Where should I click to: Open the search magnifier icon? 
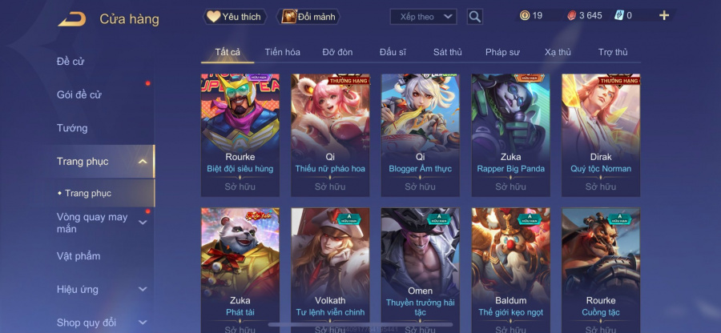coord(474,17)
